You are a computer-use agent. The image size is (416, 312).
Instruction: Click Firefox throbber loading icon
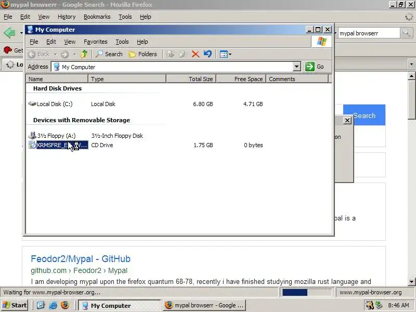[409, 17]
